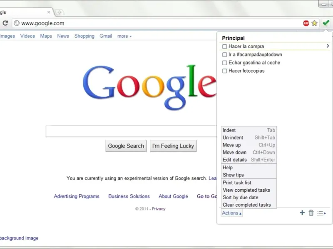Check the Hacer fotocopias task

pyautogui.click(x=224, y=71)
